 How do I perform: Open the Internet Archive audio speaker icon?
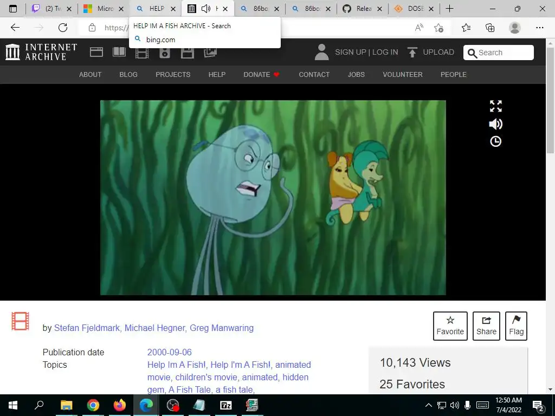(165, 53)
